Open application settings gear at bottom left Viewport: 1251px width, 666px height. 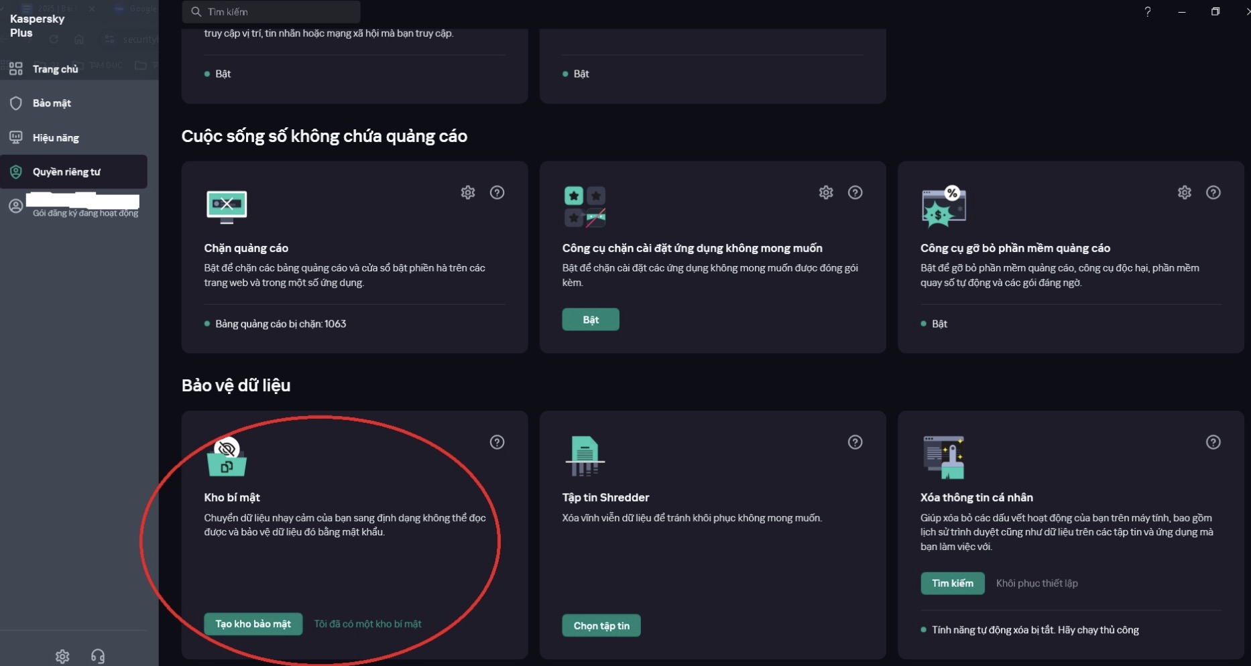coord(62,656)
